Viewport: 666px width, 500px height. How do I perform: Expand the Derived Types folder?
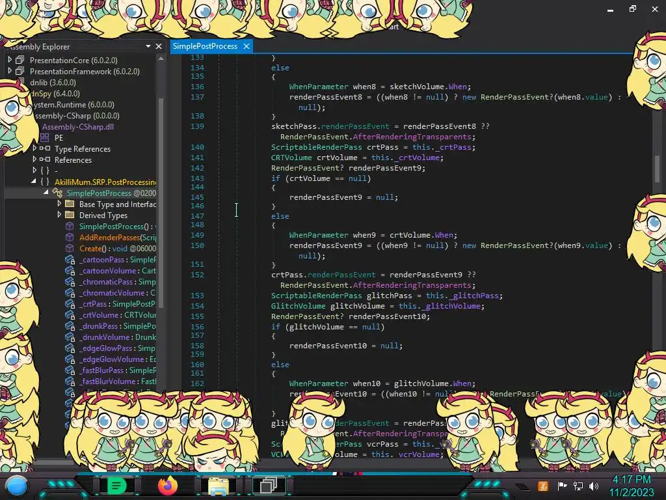click(59, 215)
